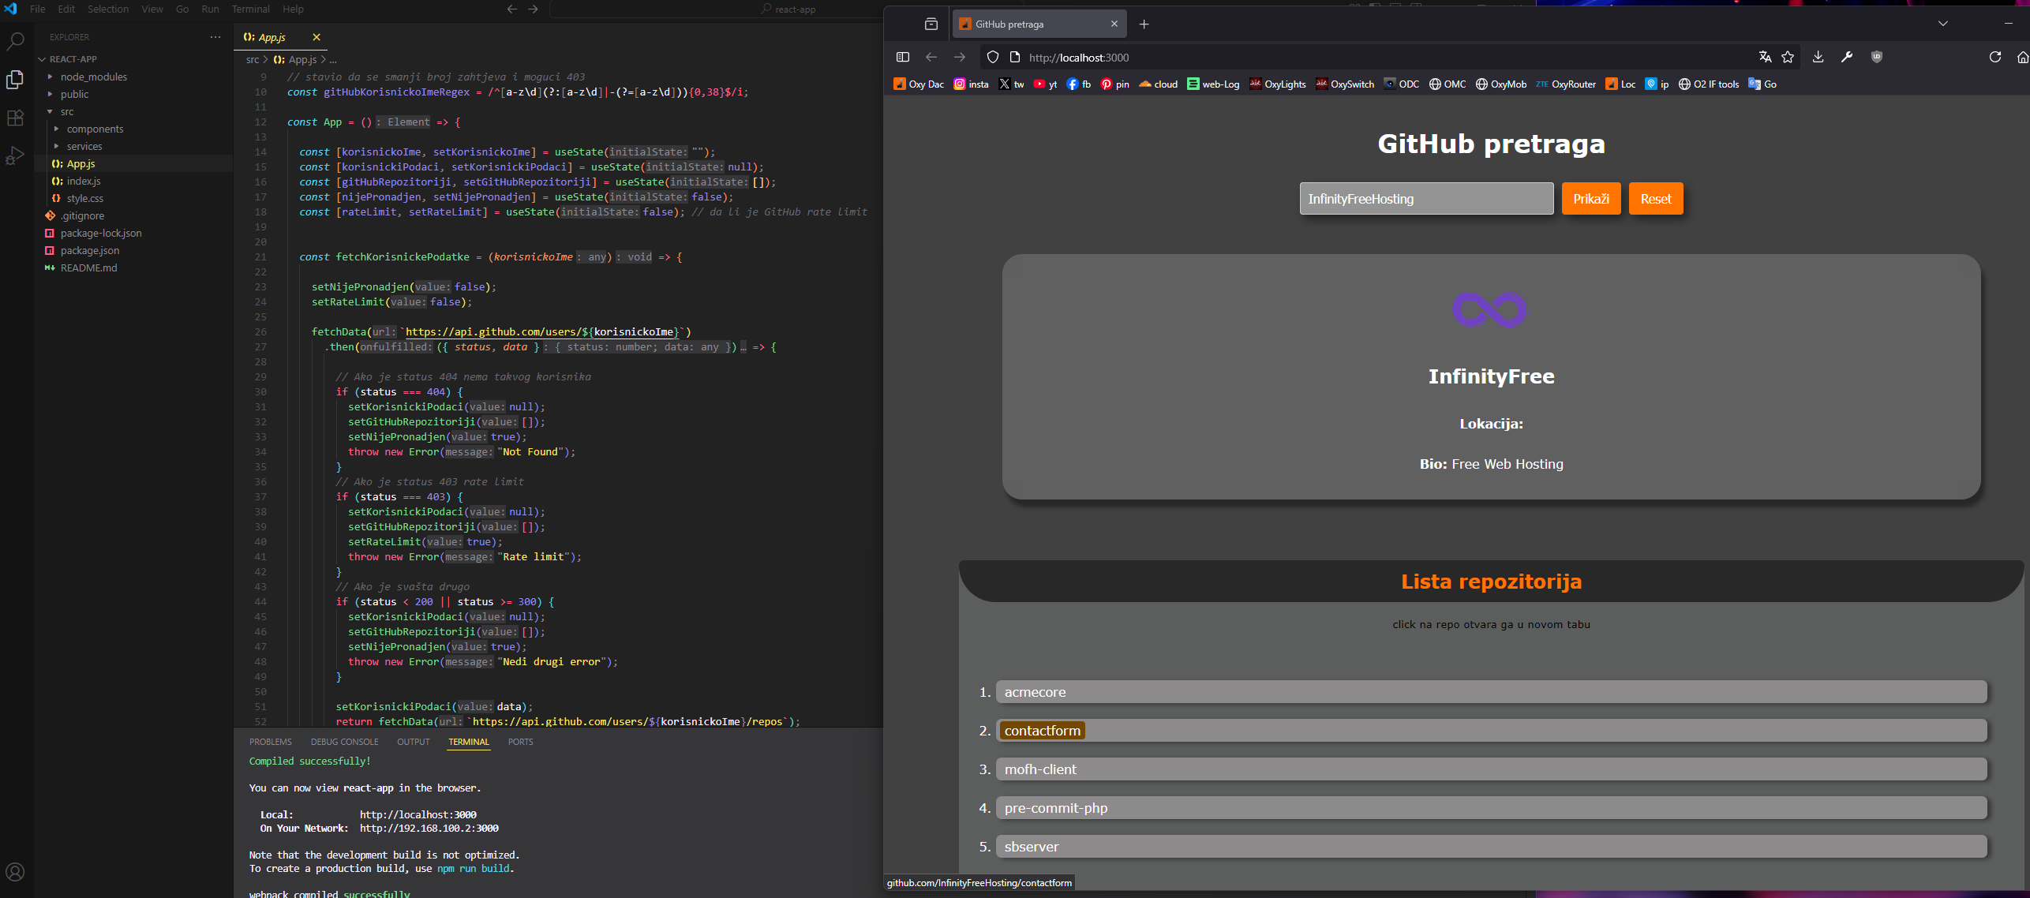
Task: Open the cloud bookmark
Action: (x=1158, y=84)
